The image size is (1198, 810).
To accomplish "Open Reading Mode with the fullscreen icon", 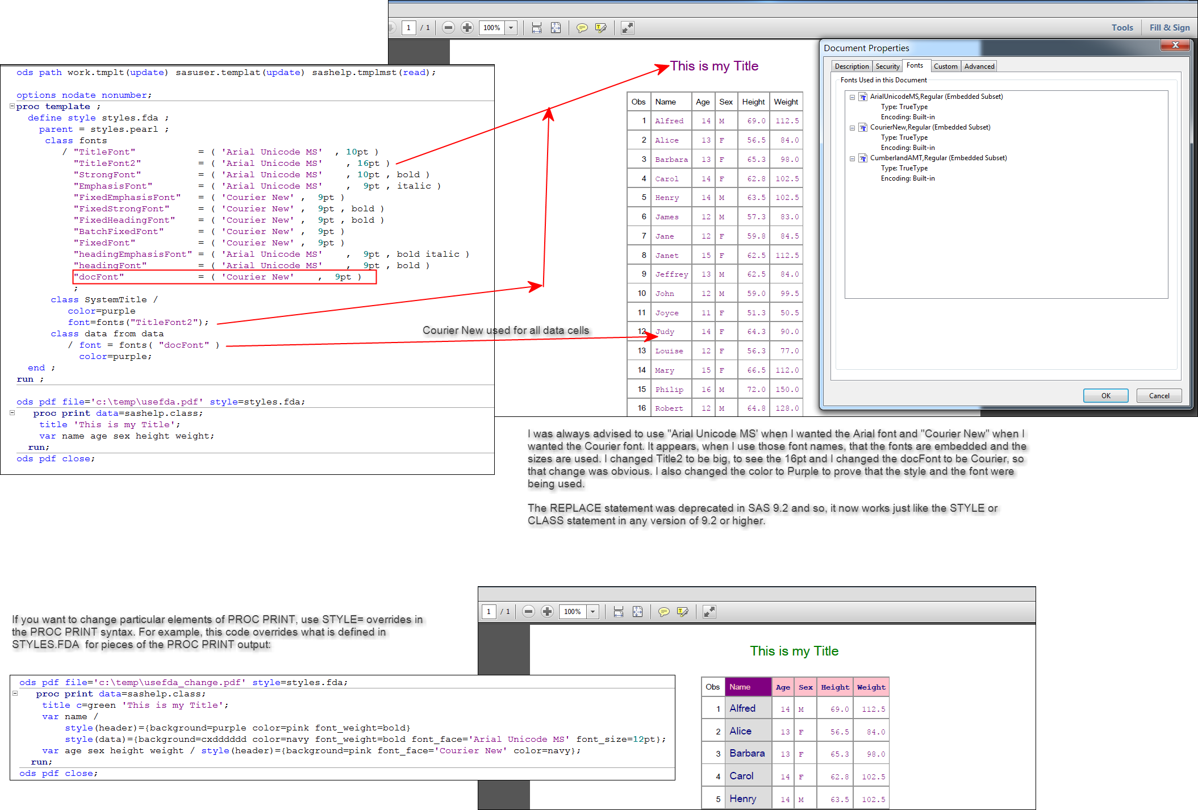I will tap(627, 27).
